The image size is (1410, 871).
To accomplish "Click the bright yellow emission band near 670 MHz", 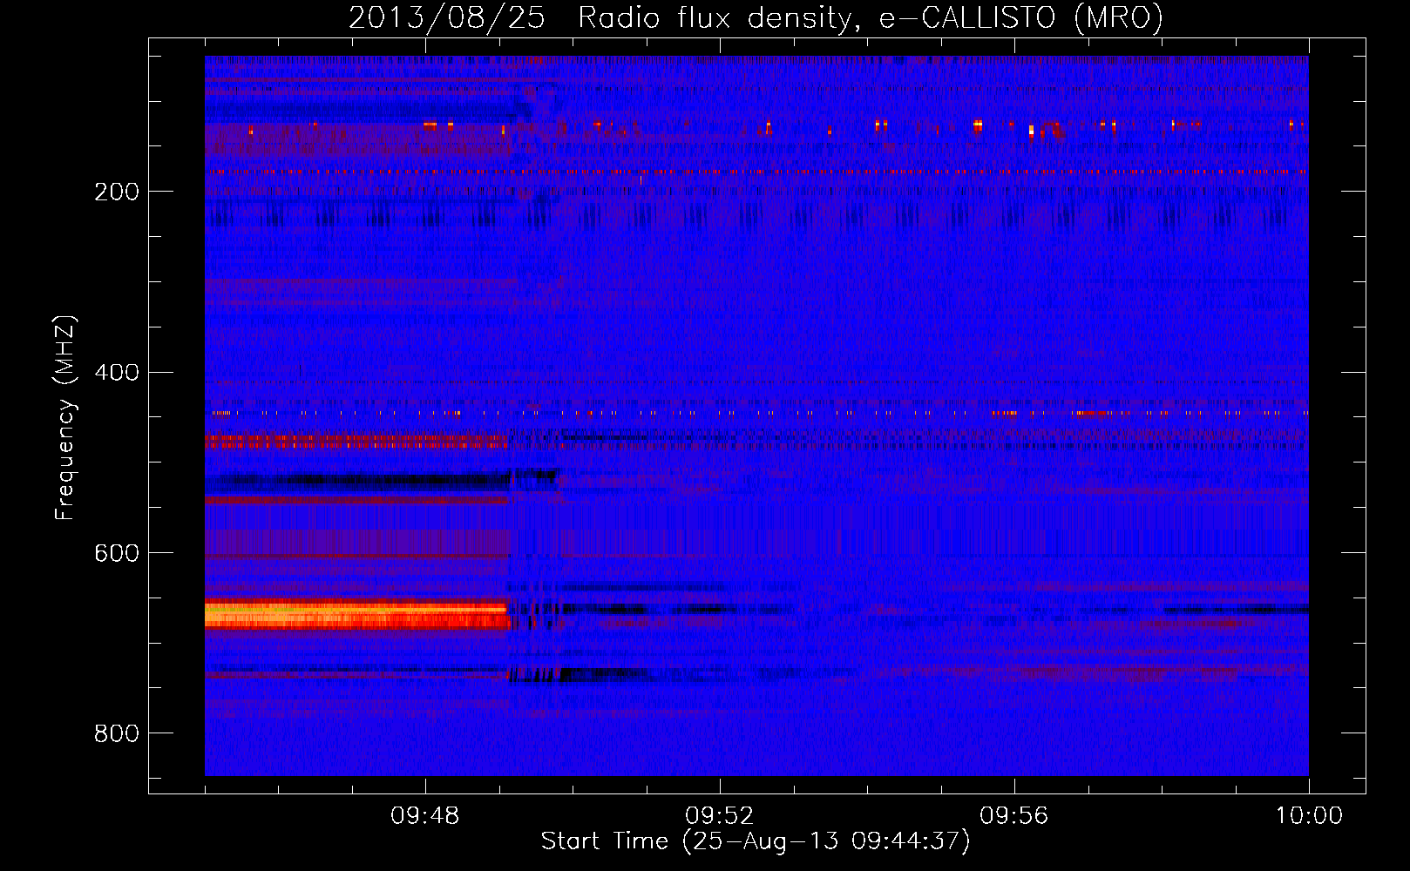I will pyautogui.click(x=356, y=614).
